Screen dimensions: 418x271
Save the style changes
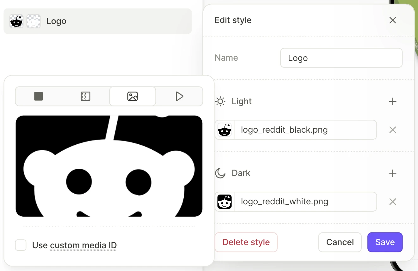pos(385,242)
